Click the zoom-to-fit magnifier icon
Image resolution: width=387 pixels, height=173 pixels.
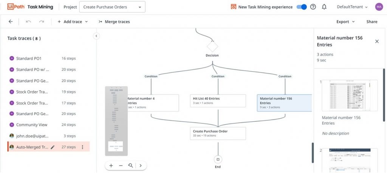(130, 165)
